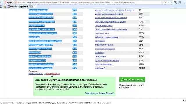Open 'Подробнее о Яндекс.Директе' link
This screenshot has height=104, width=186.
[x=99, y=93]
